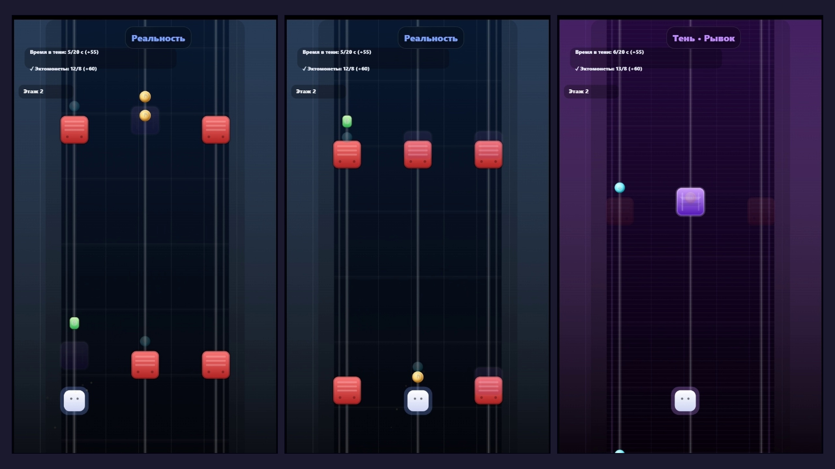Viewport: 835px width, 469px height.
Task: Switch to the Реальность mode badge
Action: point(158,38)
